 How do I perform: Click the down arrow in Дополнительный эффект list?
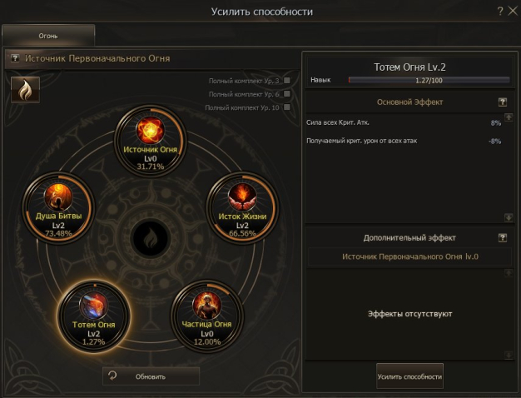click(x=509, y=355)
